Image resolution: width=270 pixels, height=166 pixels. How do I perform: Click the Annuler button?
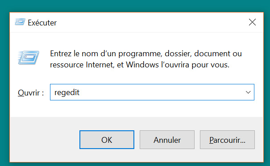coord(167,140)
